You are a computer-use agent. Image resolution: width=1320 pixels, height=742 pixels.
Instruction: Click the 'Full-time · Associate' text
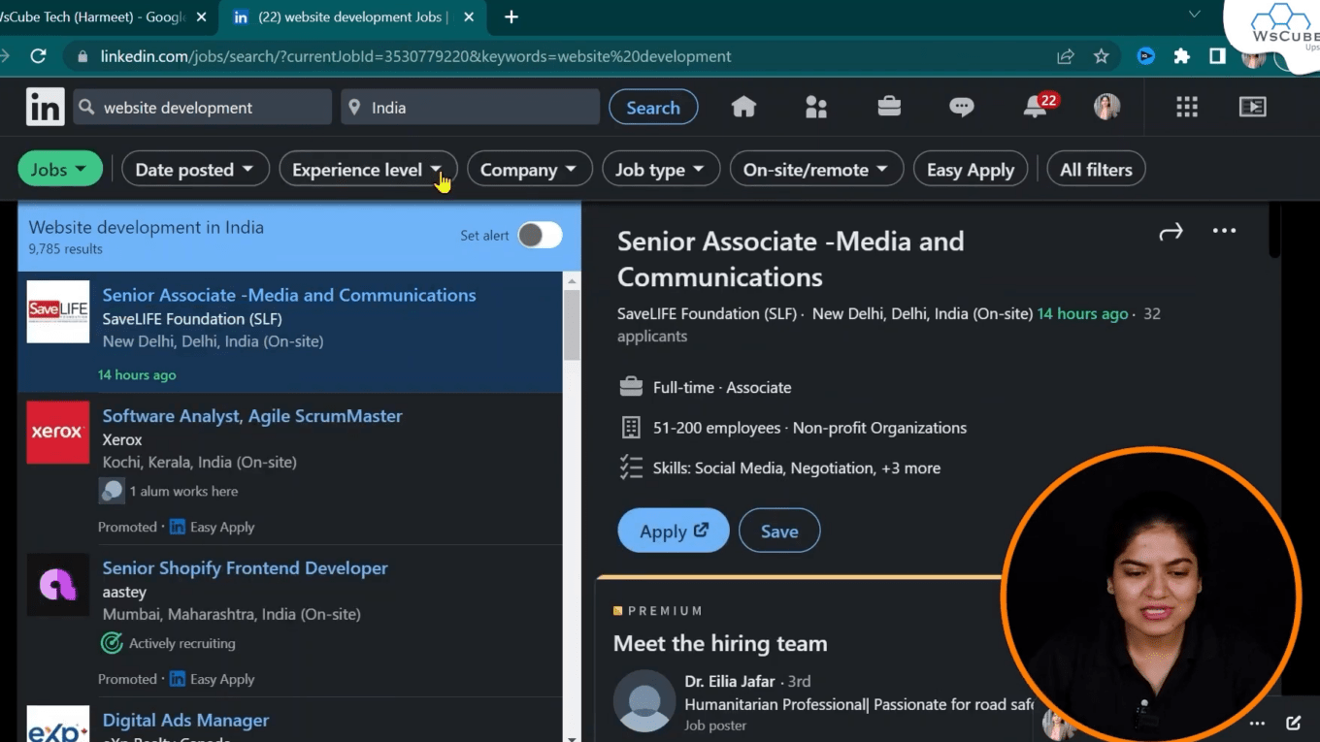[x=722, y=387]
